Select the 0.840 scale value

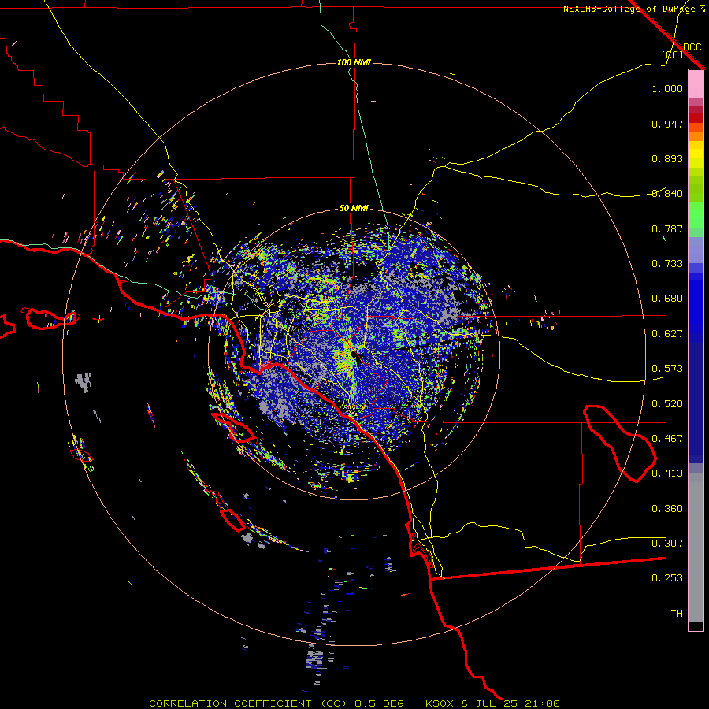click(x=667, y=194)
